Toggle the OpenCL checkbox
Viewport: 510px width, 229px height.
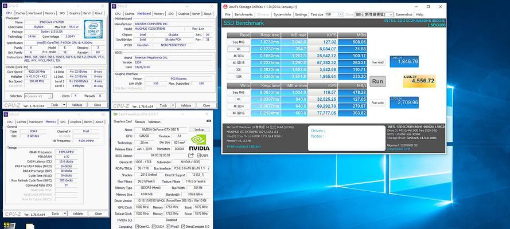(x=137, y=226)
